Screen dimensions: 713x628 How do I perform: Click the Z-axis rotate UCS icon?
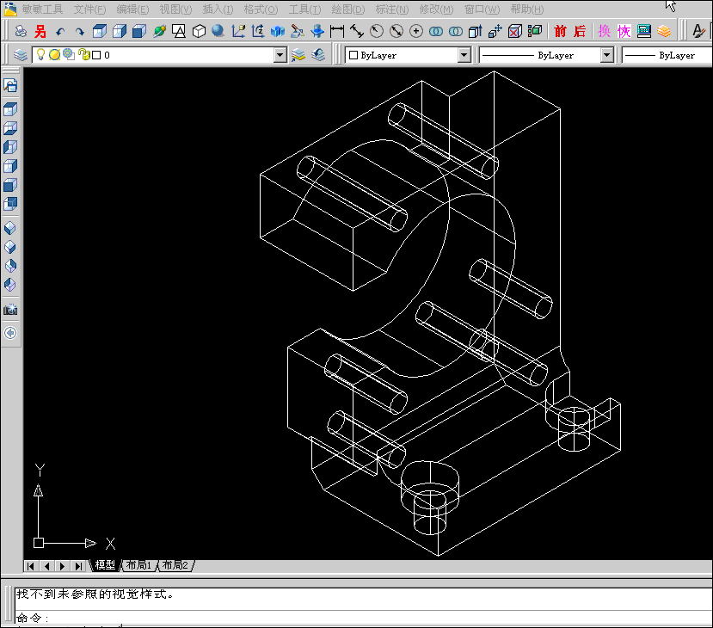tap(258, 31)
